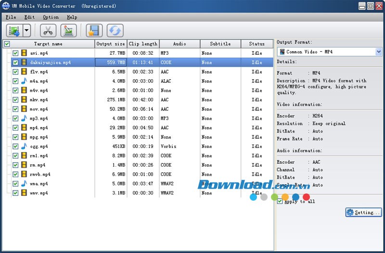Sort by Clip length column header

143,44
